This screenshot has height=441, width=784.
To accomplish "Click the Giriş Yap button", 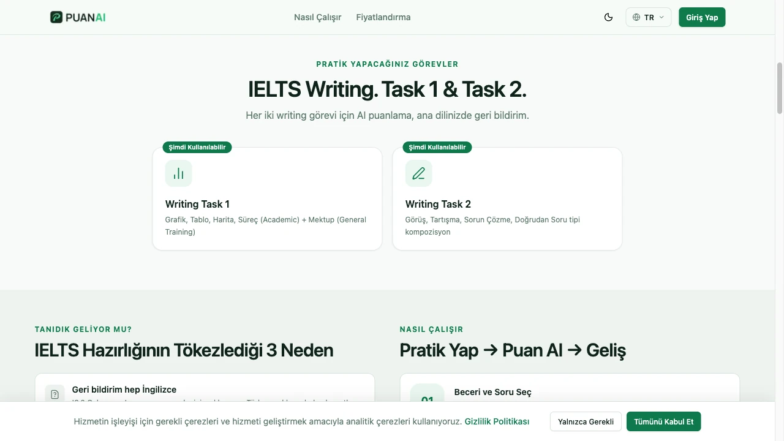I will click(x=702, y=17).
